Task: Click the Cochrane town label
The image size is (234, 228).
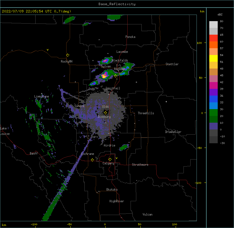Action: (87, 154)
